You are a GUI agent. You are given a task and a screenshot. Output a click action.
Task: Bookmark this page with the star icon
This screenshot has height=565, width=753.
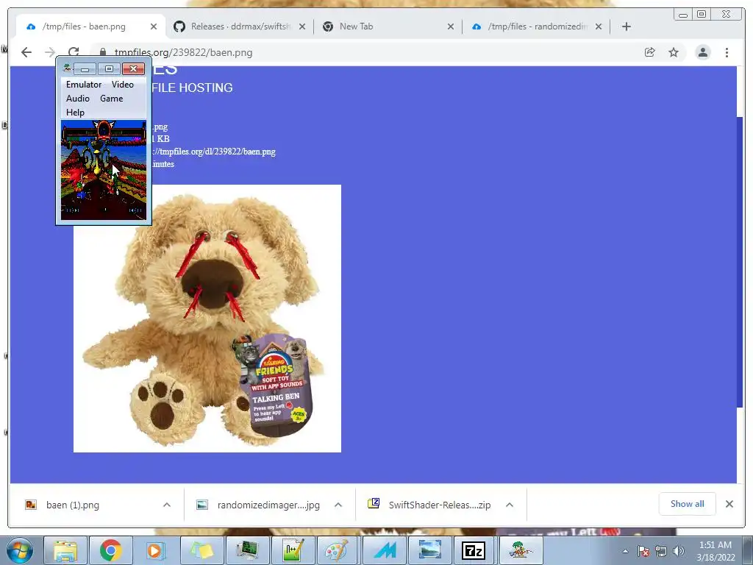pyautogui.click(x=674, y=52)
